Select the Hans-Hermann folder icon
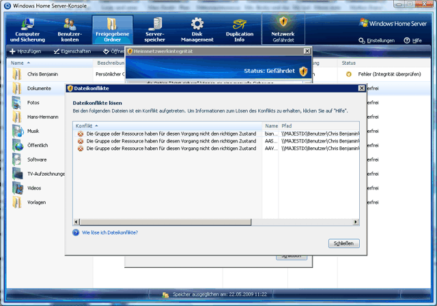Screen dimensions: 437x306 16,117
